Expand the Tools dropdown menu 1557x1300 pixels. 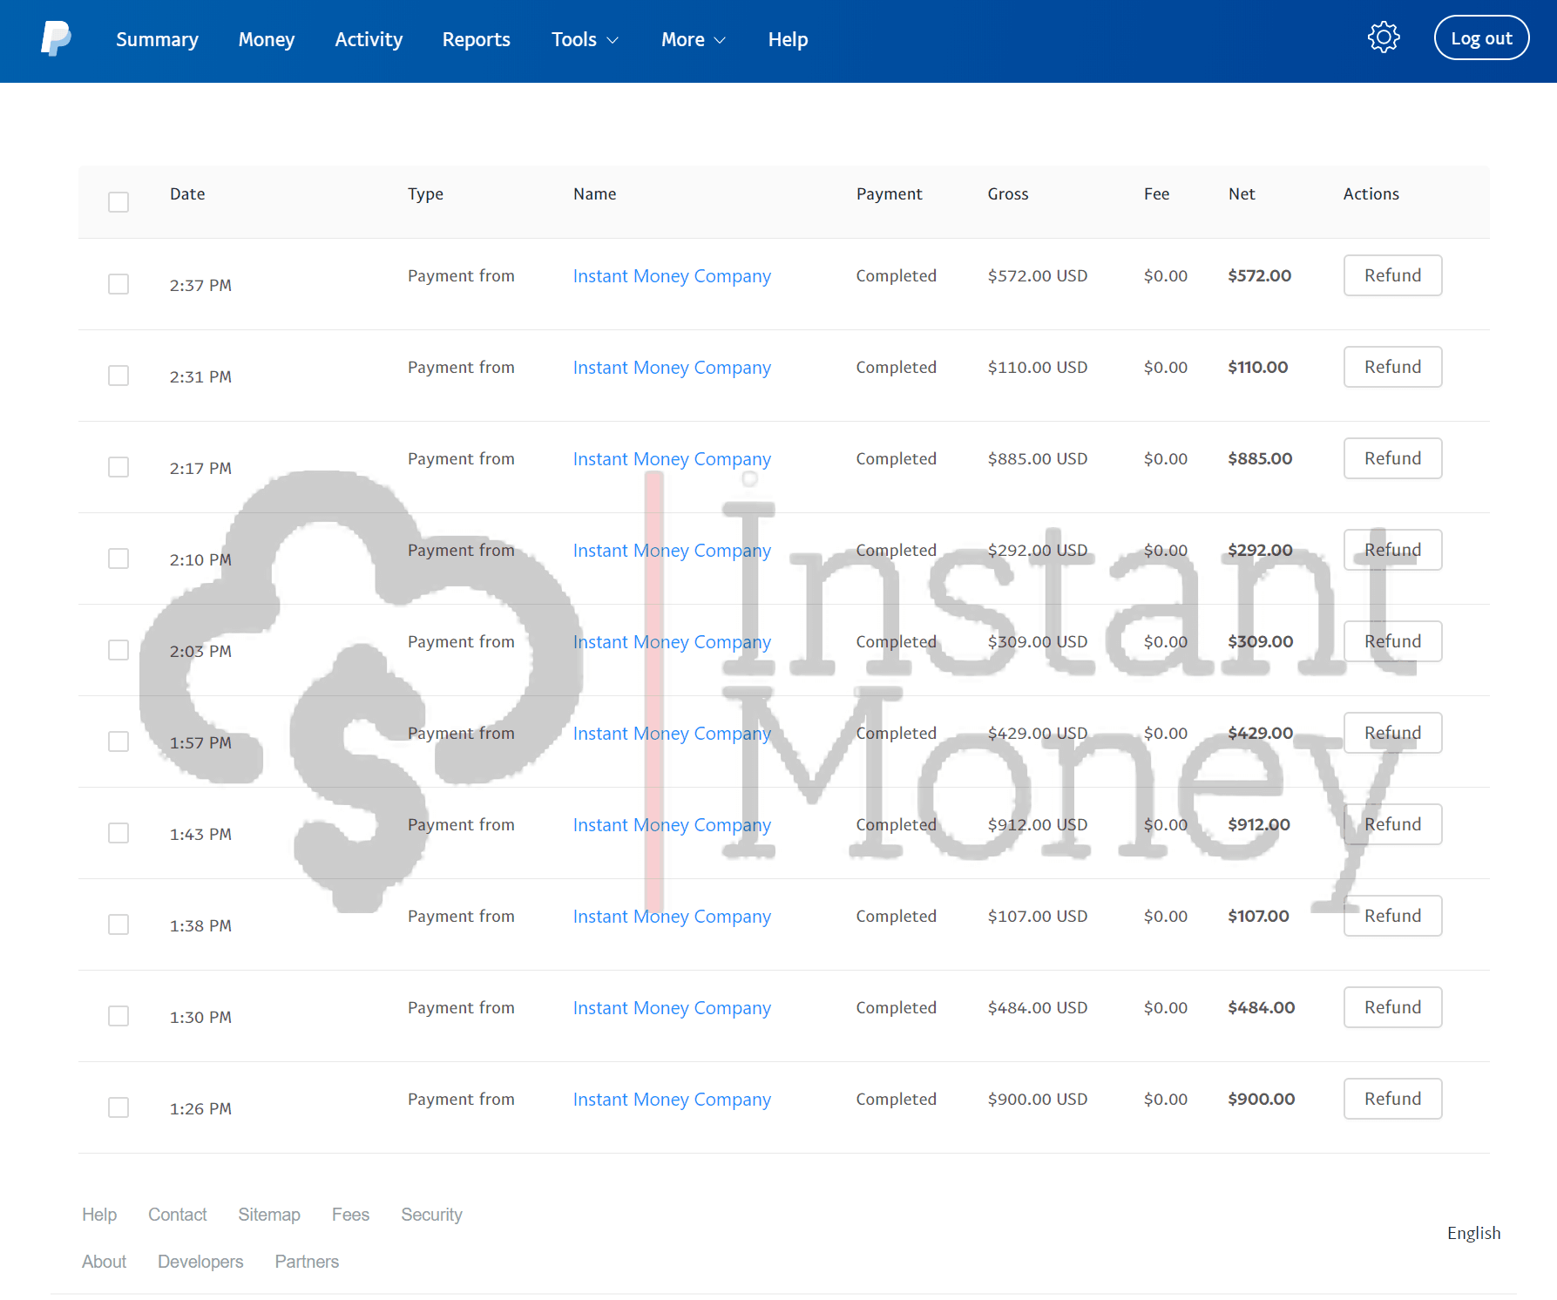585,39
